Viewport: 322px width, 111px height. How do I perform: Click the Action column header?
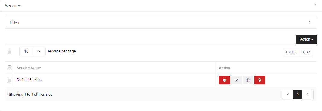coord(224,68)
